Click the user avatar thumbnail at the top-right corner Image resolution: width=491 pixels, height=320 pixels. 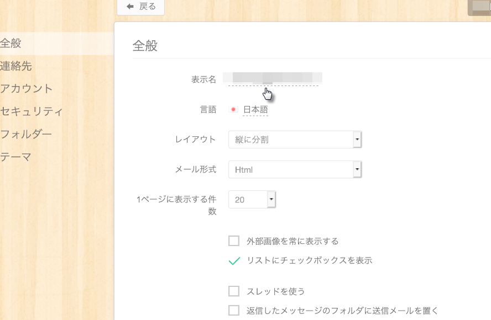[480, 7]
